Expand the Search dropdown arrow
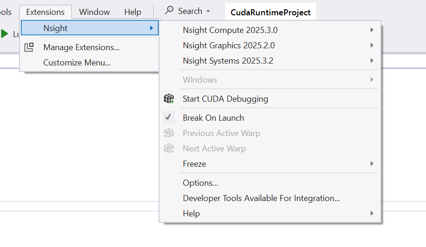Viewport: 426px width, 247px height. click(x=208, y=12)
